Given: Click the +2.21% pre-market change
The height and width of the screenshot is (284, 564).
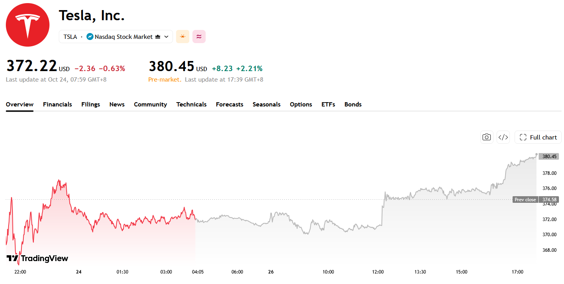Looking at the screenshot, I should (249, 69).
